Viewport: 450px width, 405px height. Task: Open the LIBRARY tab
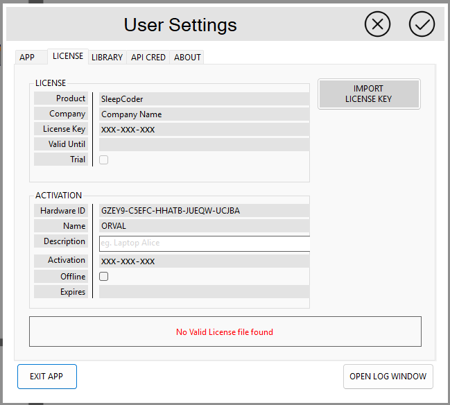pos(107,58)
